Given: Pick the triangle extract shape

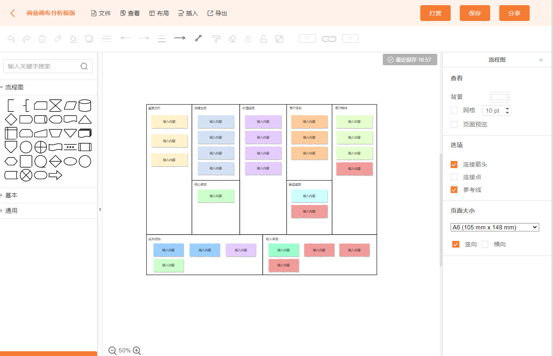Looking at the screenshot, I should pyautogui.click(x=85, y=119).
